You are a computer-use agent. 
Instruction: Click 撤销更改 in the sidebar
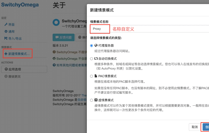coord(13,76)
